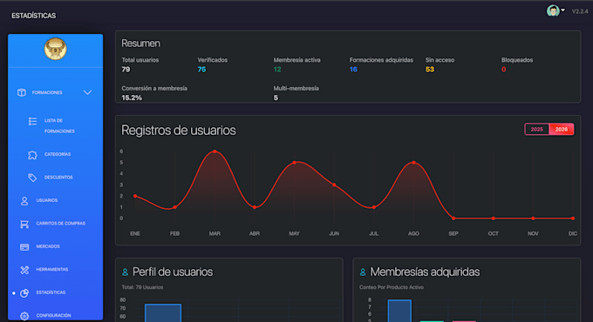Open the Lista de Formaciones page
This screenshot has height=322, width=593.
(59, 125)
